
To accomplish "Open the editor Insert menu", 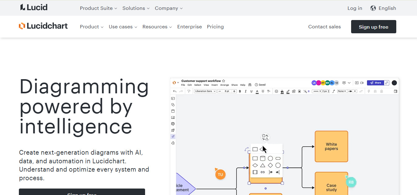I will (x=214, y=85).
